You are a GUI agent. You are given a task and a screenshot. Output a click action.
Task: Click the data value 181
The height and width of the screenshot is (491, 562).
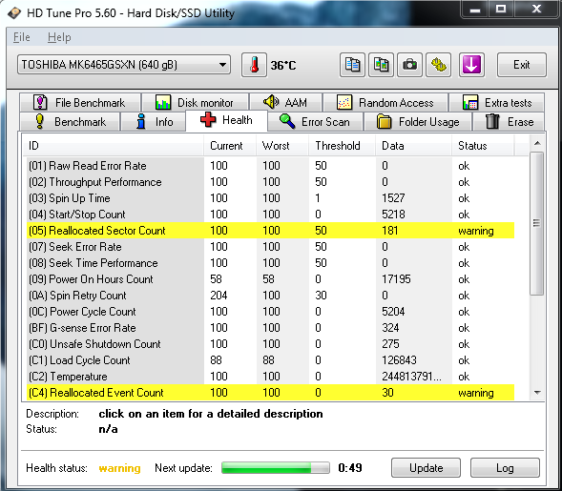click(390, 231)
